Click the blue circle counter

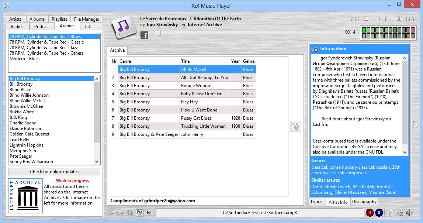coord(379,213)
